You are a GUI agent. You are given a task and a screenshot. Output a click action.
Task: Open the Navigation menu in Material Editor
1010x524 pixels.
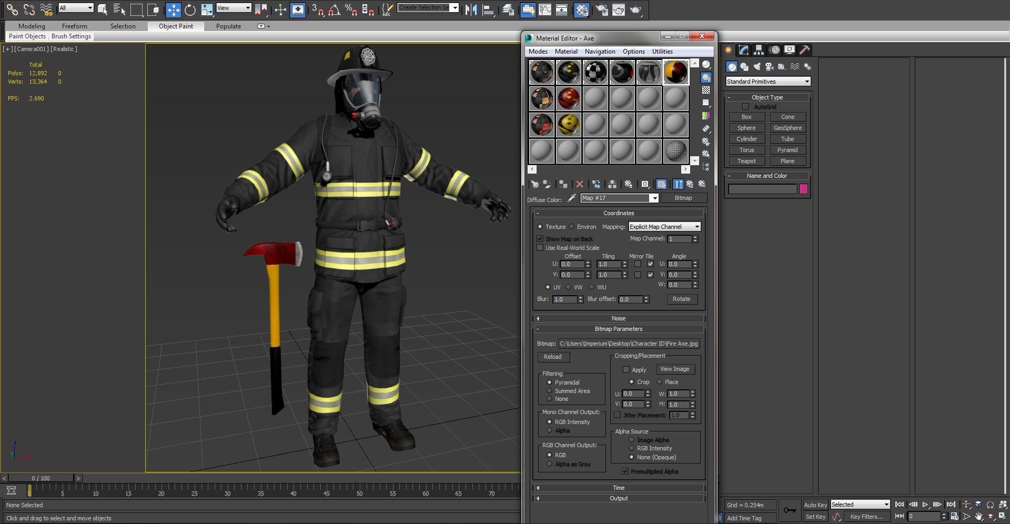(600, 52)
